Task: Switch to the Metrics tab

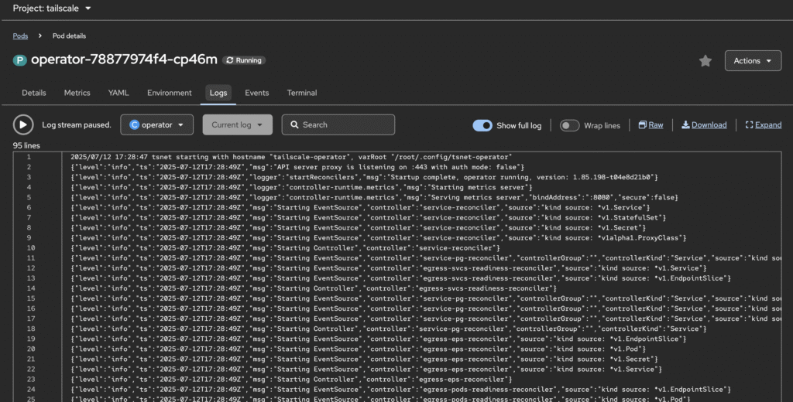Action: tap(77, 93)
